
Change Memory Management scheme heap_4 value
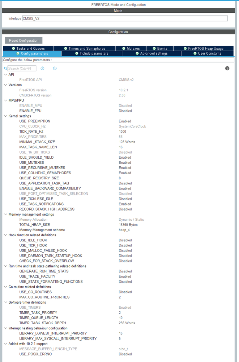(124, 230)
